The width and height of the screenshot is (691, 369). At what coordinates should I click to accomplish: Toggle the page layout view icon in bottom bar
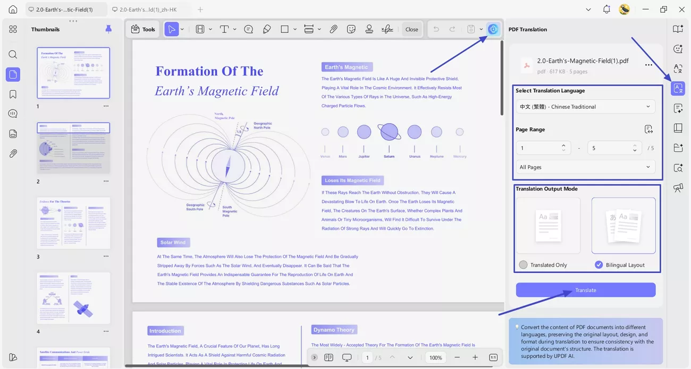point(328,357)
